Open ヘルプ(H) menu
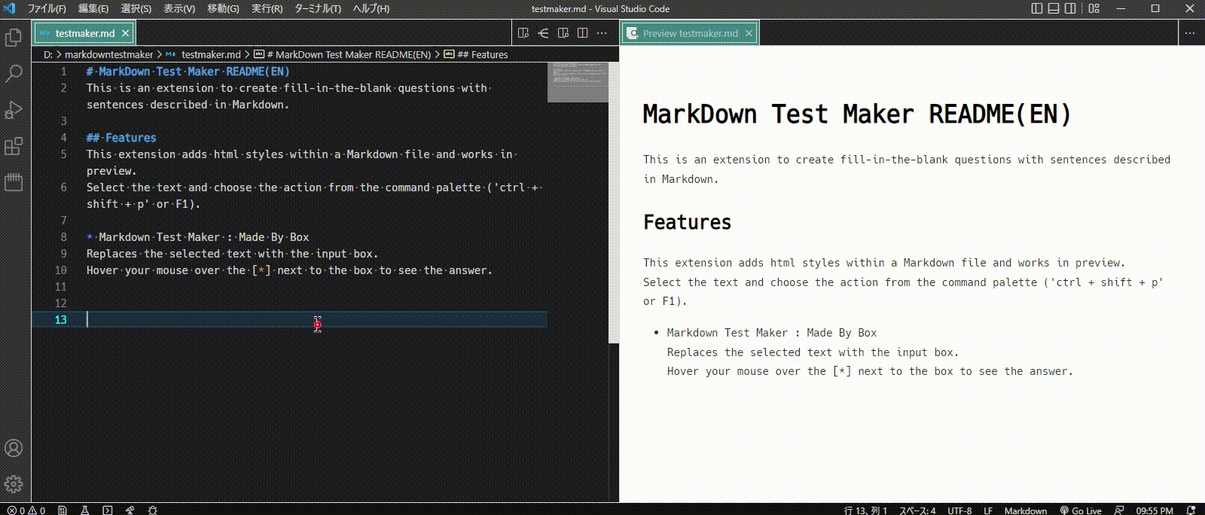Viewport: 1205px width, 515px height. click(x=371, y=8)
